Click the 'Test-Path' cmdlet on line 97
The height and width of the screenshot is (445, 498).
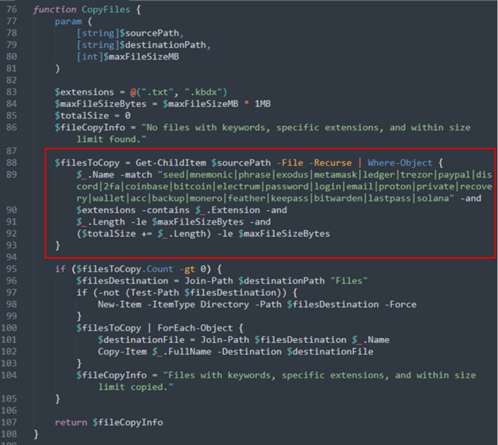point(154,292)
